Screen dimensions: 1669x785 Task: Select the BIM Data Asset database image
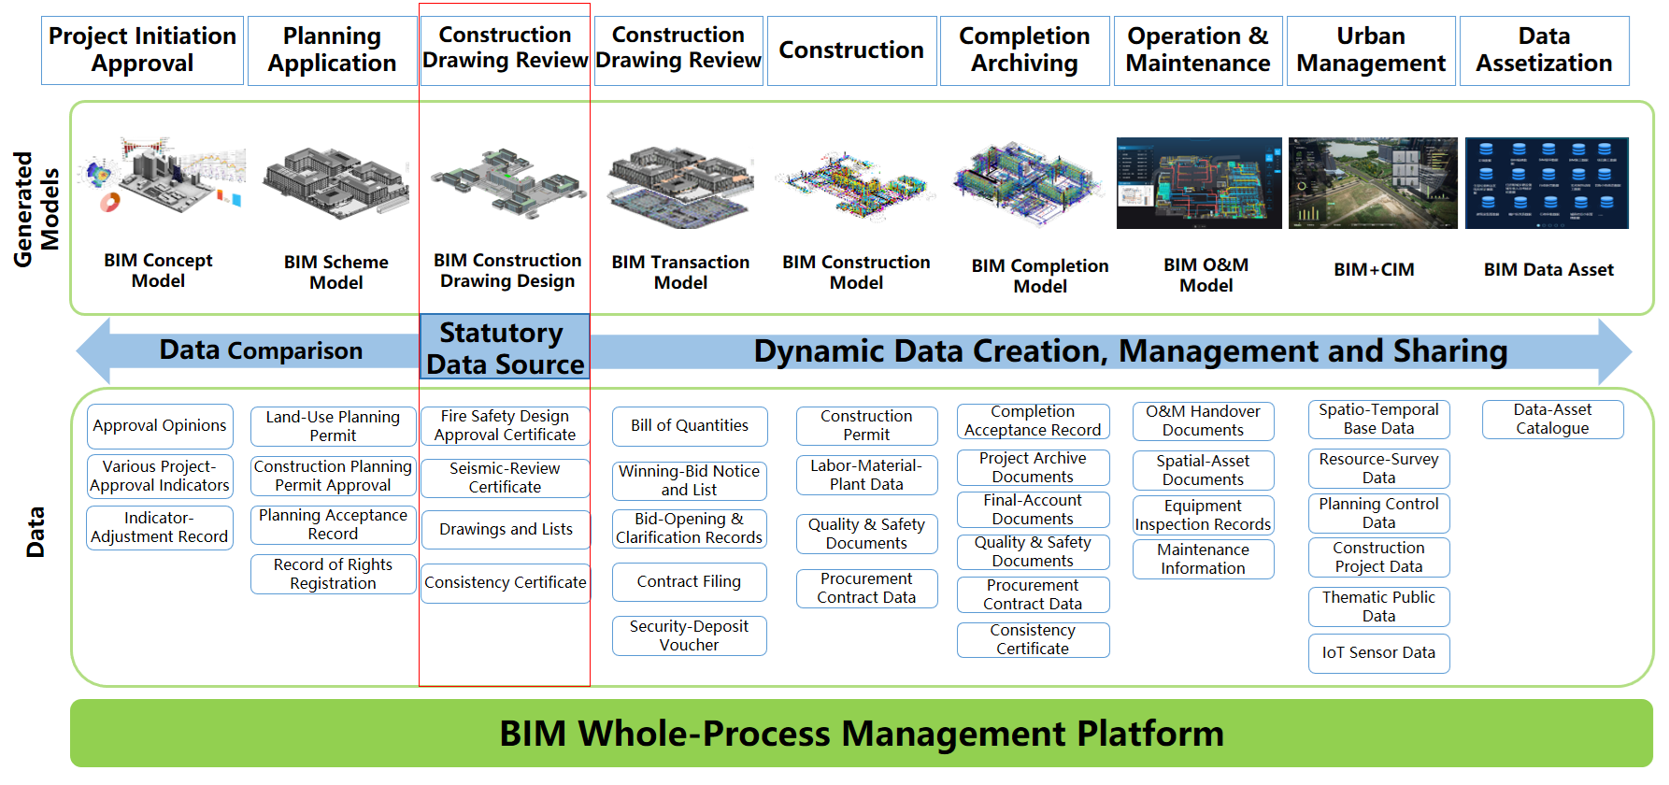coord(1547,183)
